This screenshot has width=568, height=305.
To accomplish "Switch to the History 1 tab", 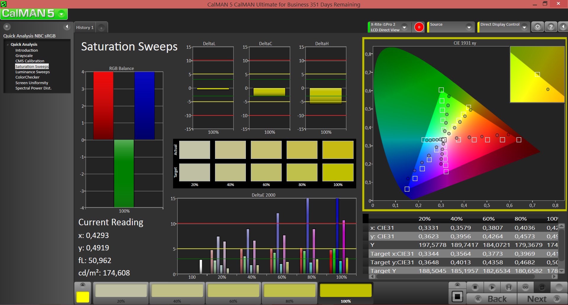I will point(85,27).
